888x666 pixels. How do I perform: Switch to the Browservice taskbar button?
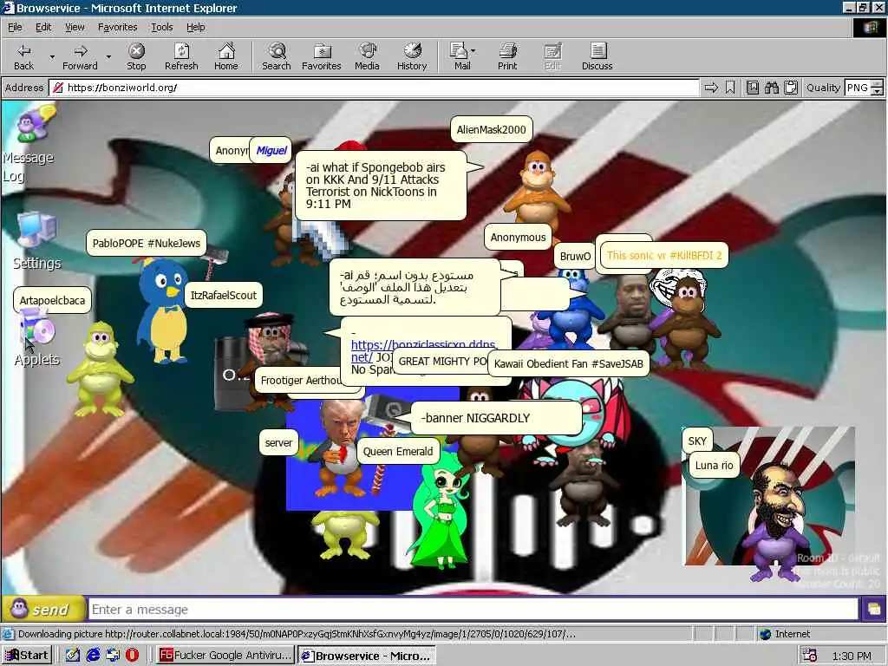367,656
